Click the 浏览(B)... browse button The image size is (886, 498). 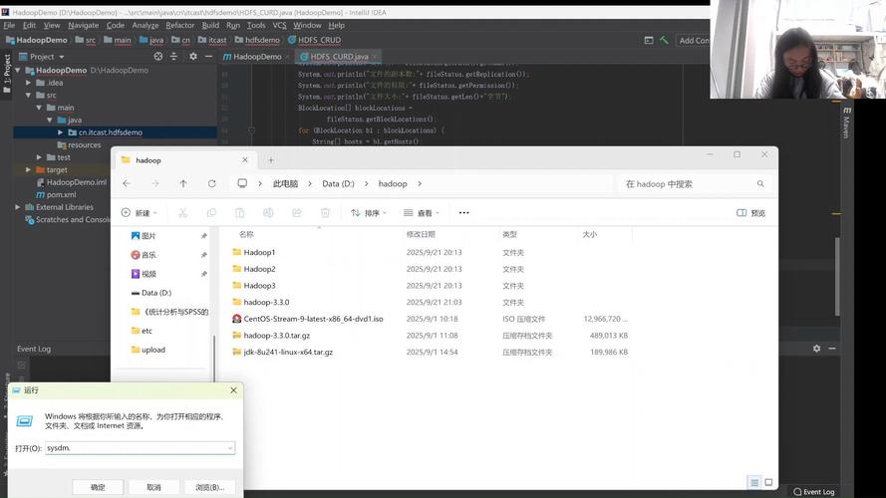(x=209, y=487)
